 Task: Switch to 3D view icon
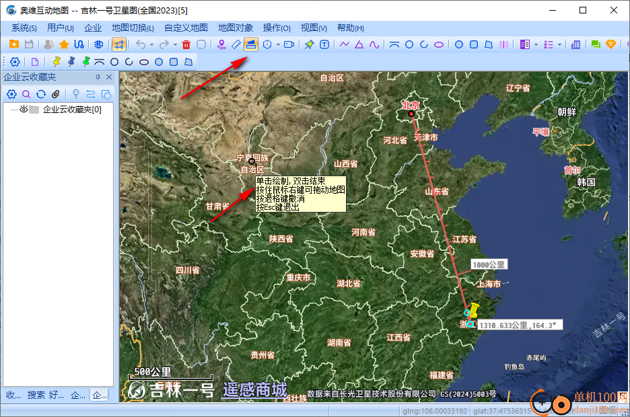pyautogui.click(x=98, y=44)
